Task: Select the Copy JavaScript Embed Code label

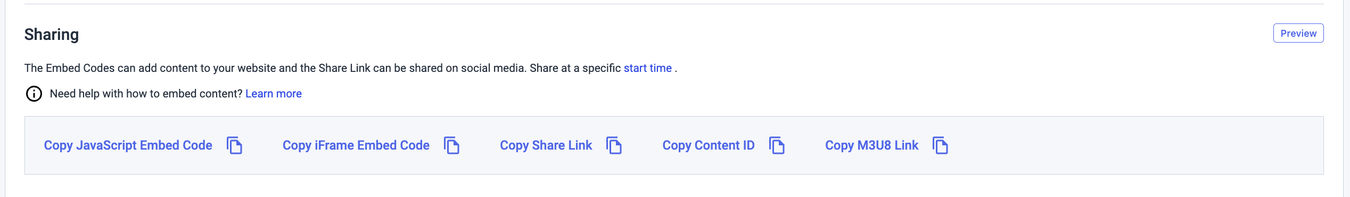Action: coord(128,145)
